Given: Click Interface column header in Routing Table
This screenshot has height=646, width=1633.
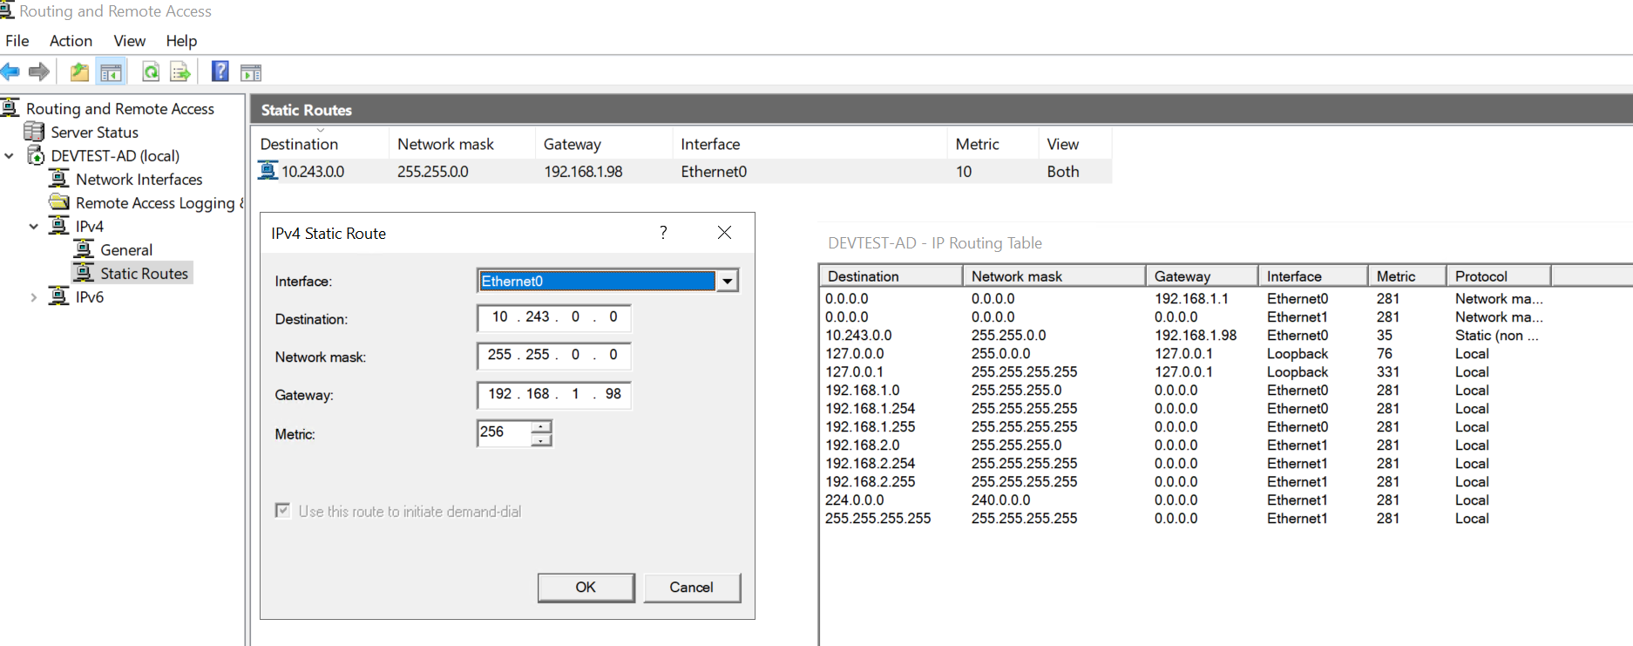Looking at the screenshot, I should pos(1312,276).
